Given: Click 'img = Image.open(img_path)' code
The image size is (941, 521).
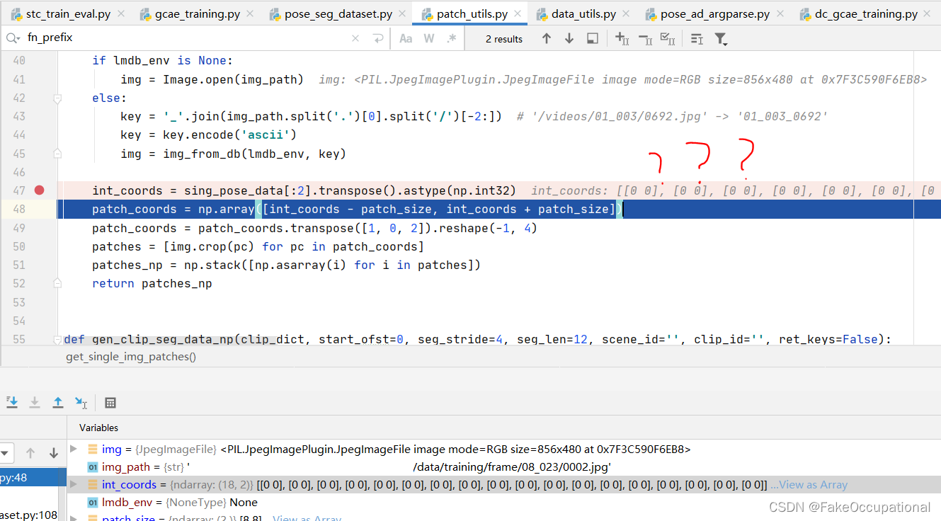Looking at the screenshot, I should [212, 79].
